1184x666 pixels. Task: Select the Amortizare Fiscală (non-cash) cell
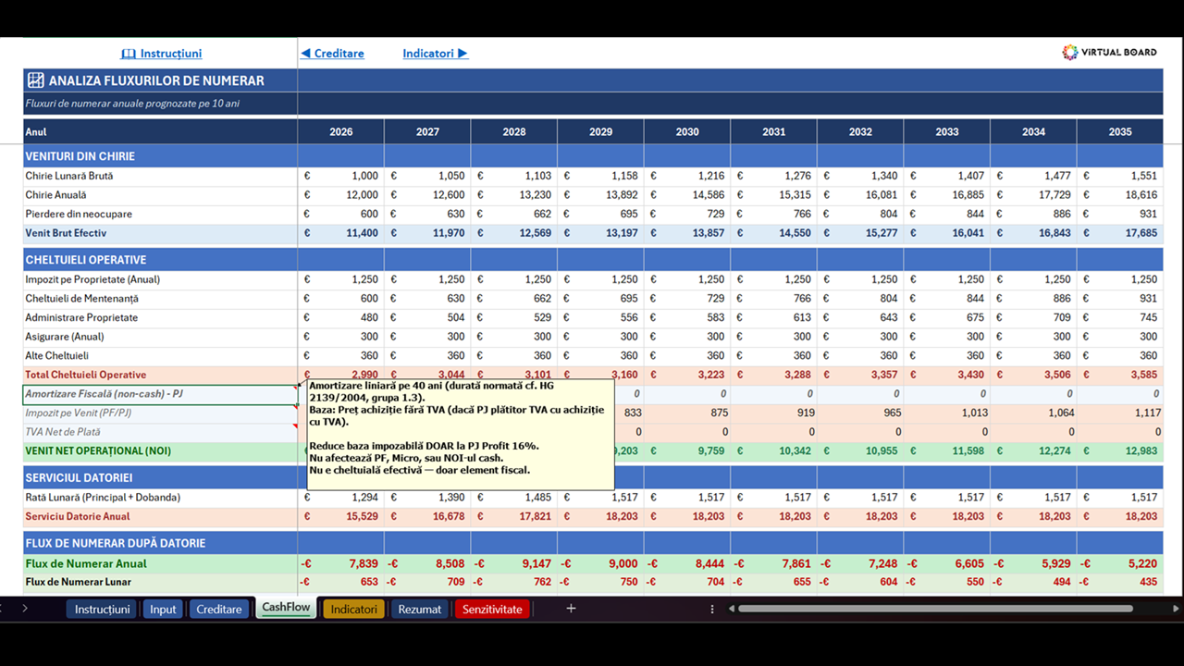click(161, 394)
